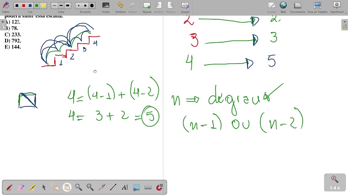Screen dimensions: 348x196
Task: Show Área de Trabalho desktop
Action: click(318, 7)
